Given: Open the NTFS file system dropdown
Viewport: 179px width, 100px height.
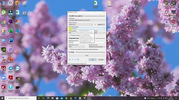Looking at the screenshot, I should (x=77, y=47).
